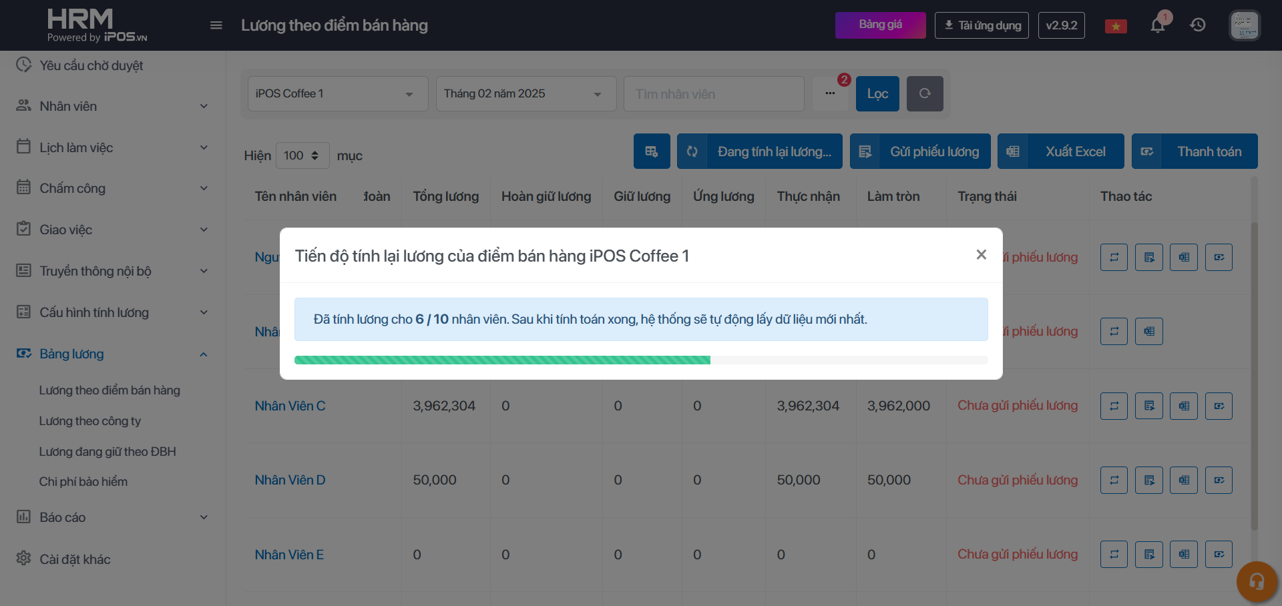Open the history clock icon
Screen dimensions: 1282x606
[1198, 25]
